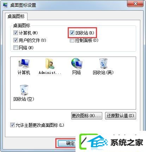Image resolution: width=146 pixels, height=152 pixels.
Task: Uncheck the 回收站(R) checkbox
Action: 72,33
